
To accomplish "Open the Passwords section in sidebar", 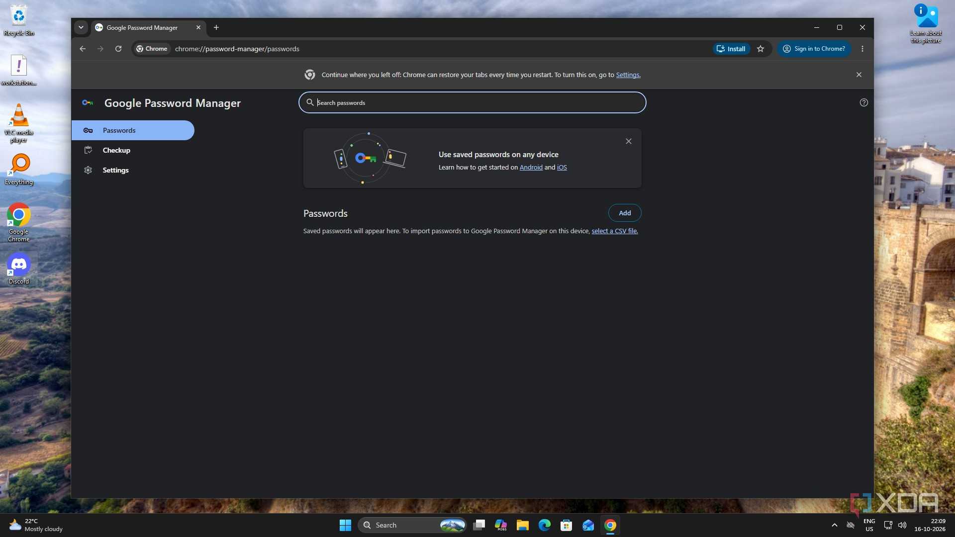I will point(133,130).
